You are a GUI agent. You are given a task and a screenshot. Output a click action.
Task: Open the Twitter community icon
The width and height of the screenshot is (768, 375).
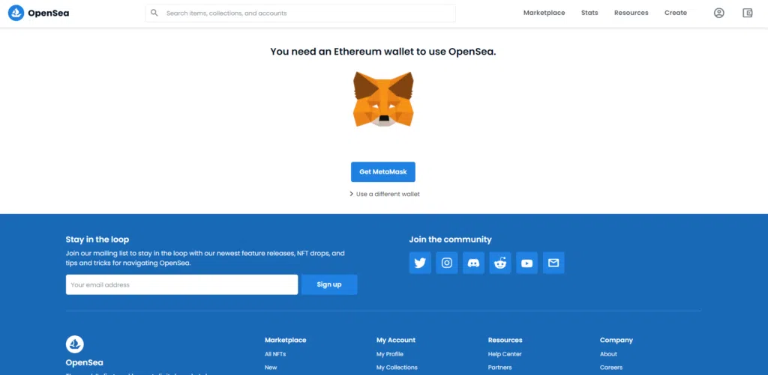coord(420,263)
